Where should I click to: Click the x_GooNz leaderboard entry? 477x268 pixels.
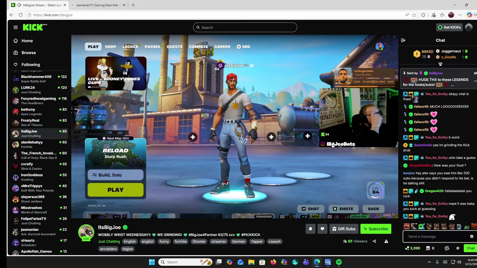(449, 57)
